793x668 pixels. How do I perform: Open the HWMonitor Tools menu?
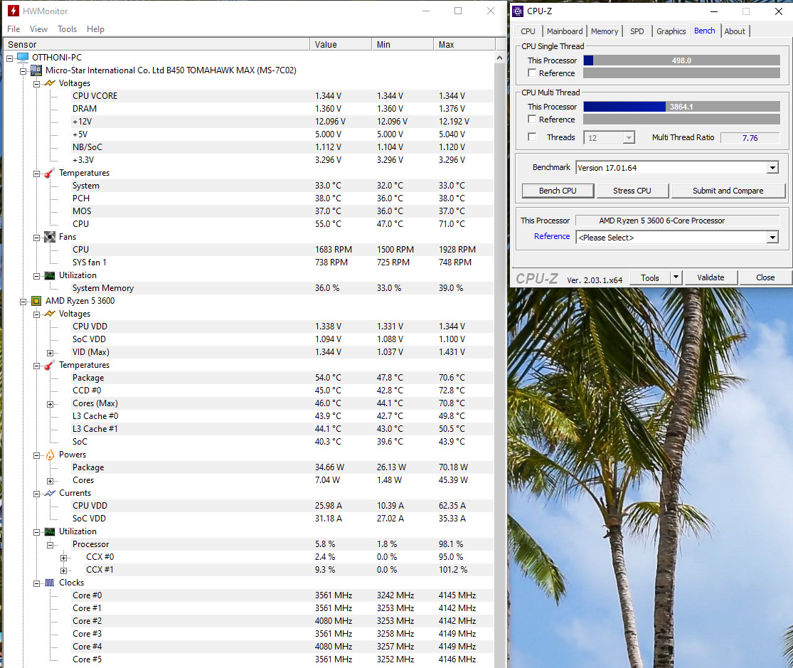(68, 29)
